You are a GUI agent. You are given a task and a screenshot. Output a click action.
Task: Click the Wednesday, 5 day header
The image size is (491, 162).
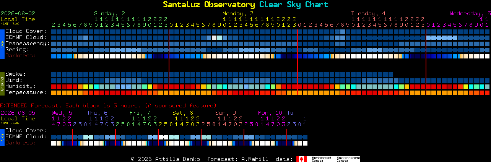(x=470, y=13)
